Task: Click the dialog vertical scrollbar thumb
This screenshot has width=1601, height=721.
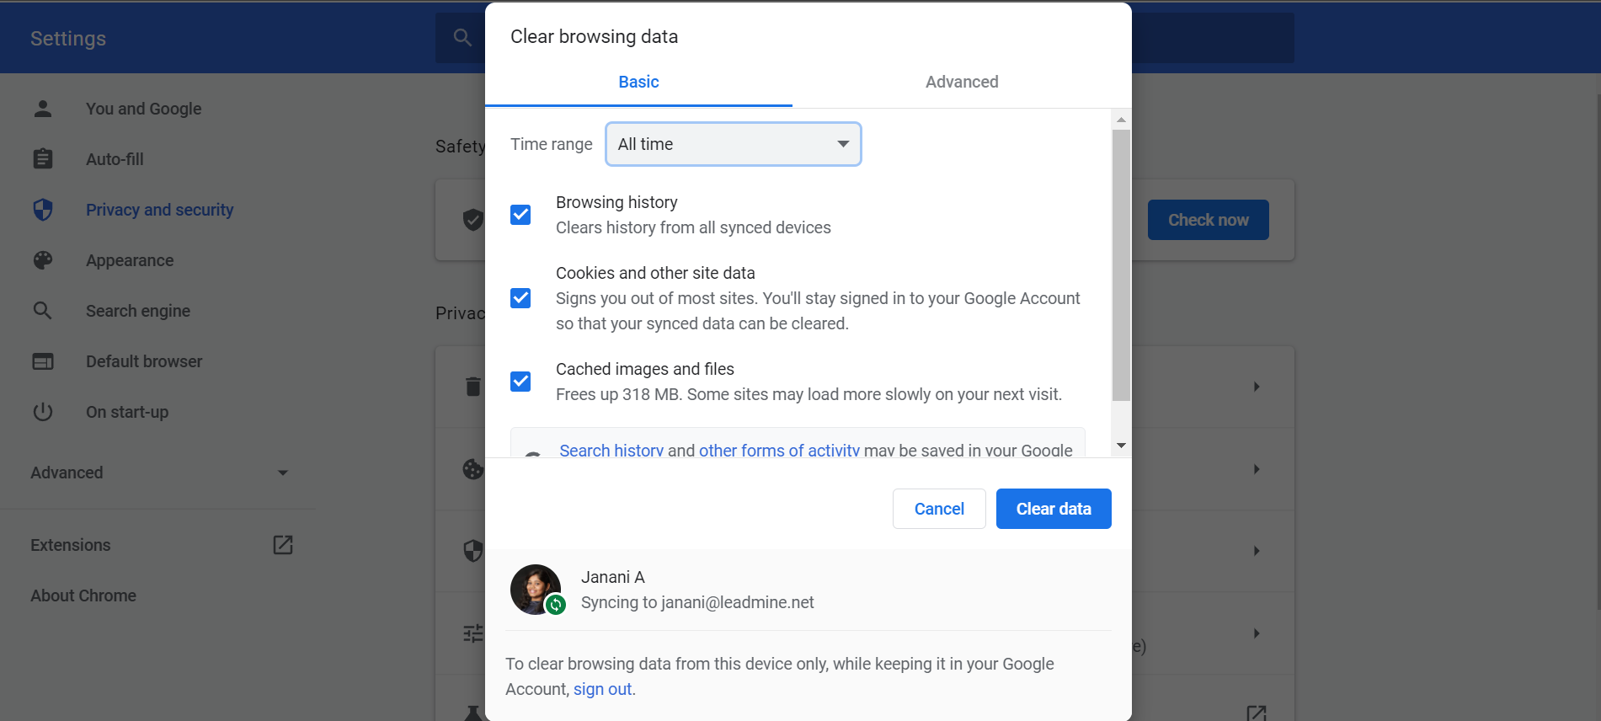Action: (1121, 265)
